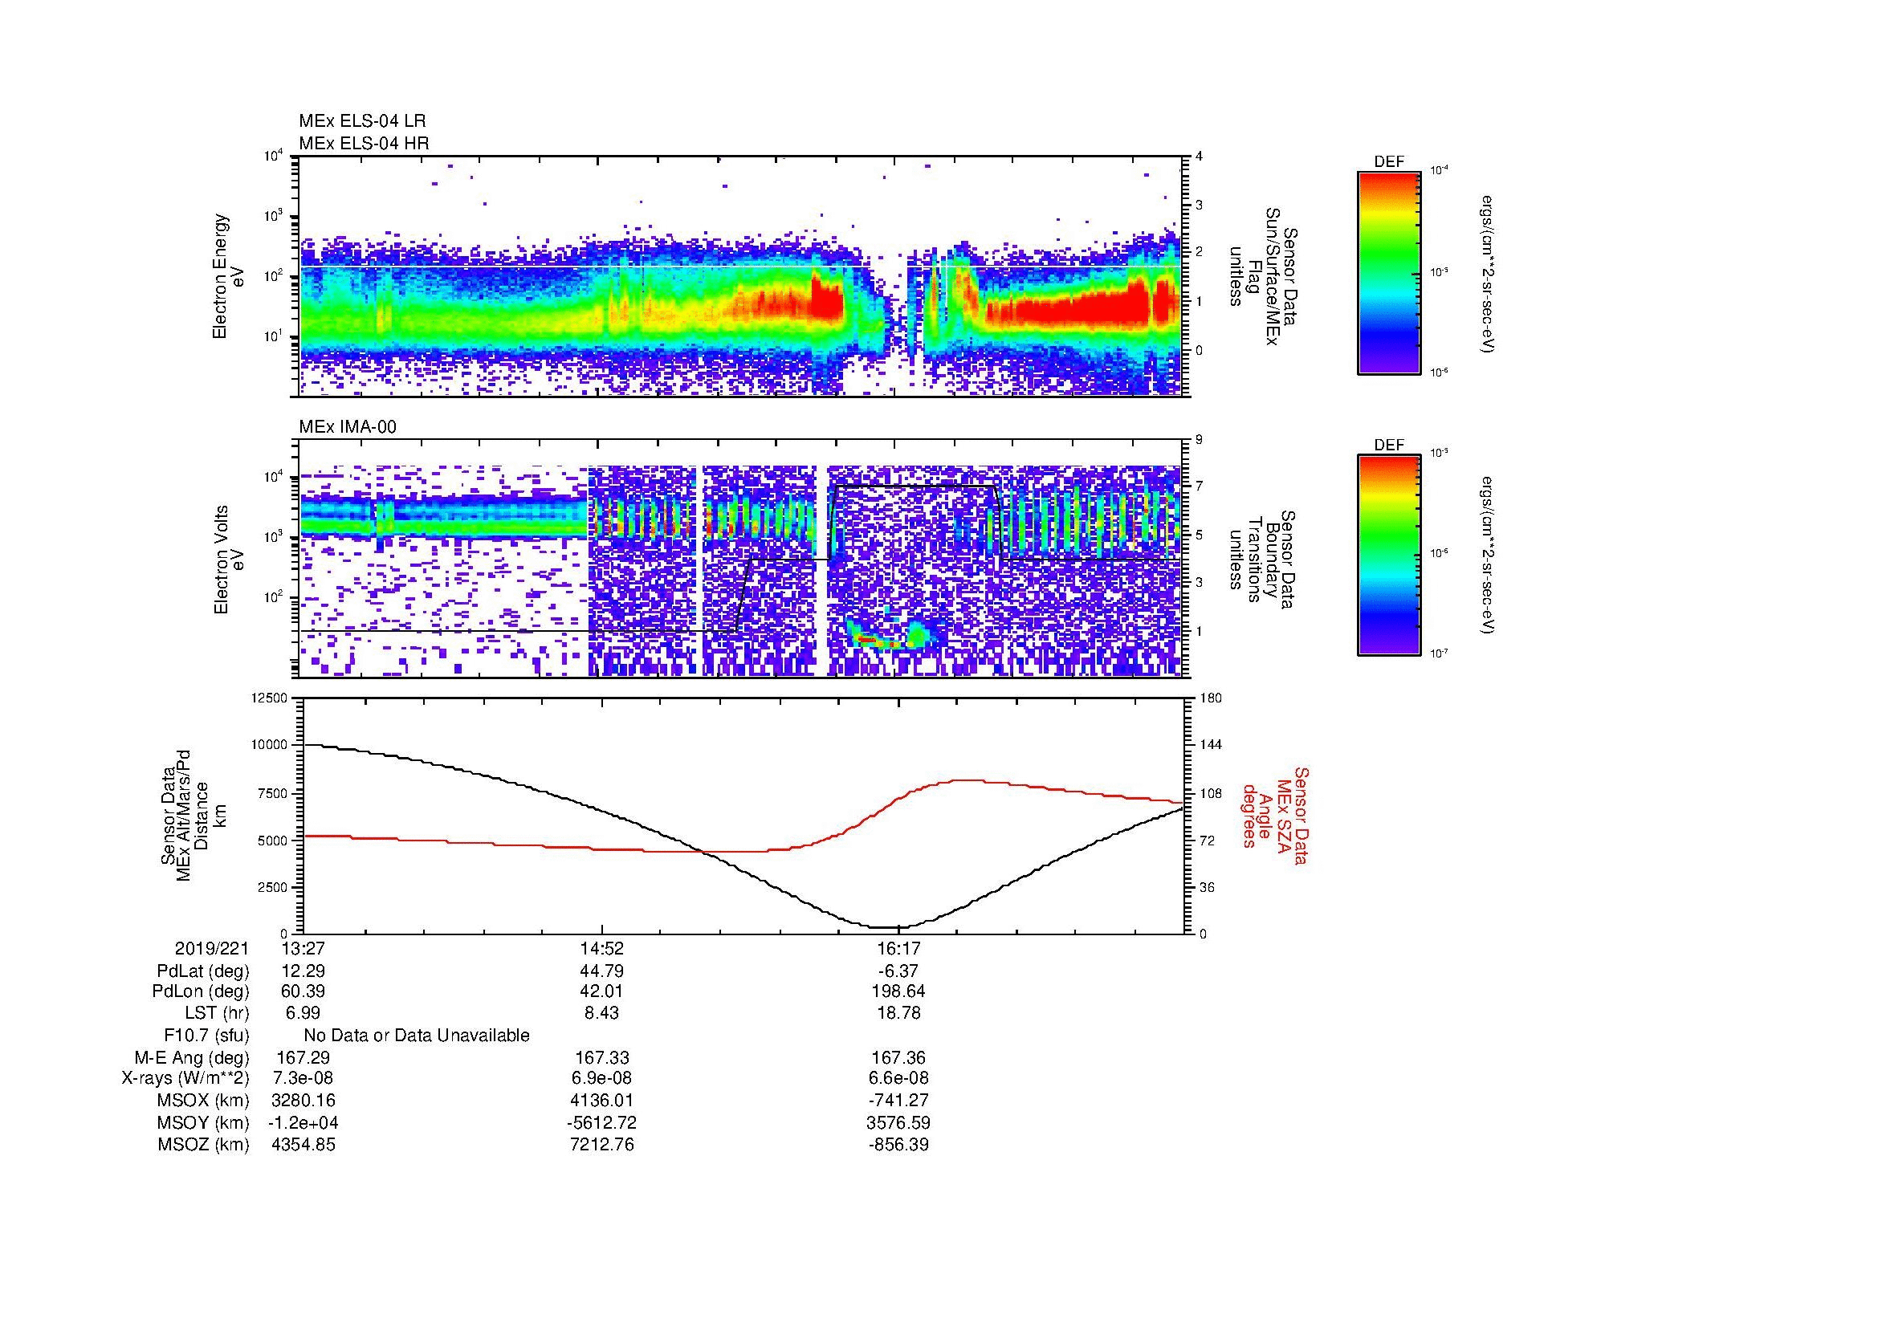Click the M-E Ang value 167.36
Screen dimensions: 1878x1327
pyautogui.click(x=898, y=1058)
